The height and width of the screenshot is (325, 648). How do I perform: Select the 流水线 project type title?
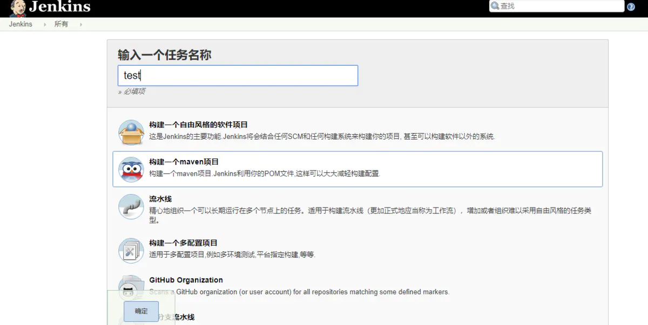pos(160,199)
